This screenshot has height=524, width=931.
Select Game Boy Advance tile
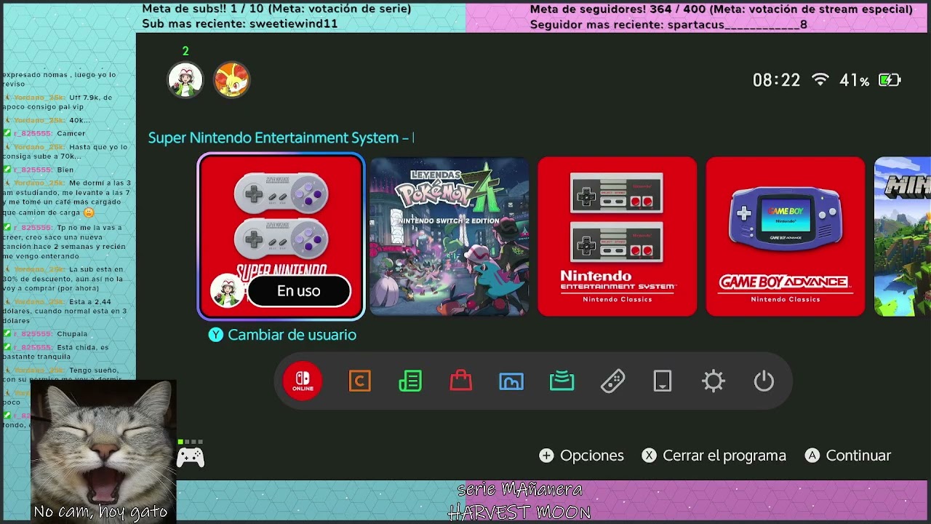[786, 237]
